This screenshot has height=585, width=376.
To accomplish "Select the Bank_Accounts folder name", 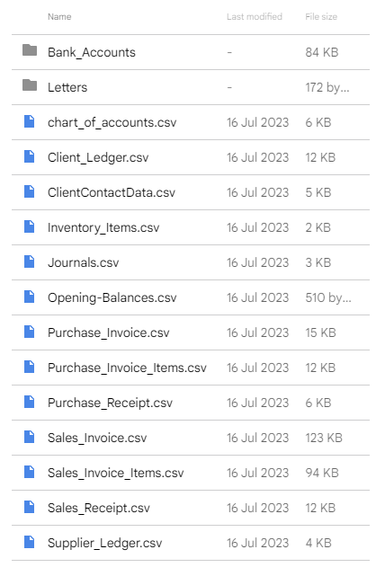I will (92, 52).
